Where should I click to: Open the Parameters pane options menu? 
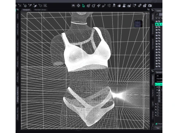[x=153, y=71]
